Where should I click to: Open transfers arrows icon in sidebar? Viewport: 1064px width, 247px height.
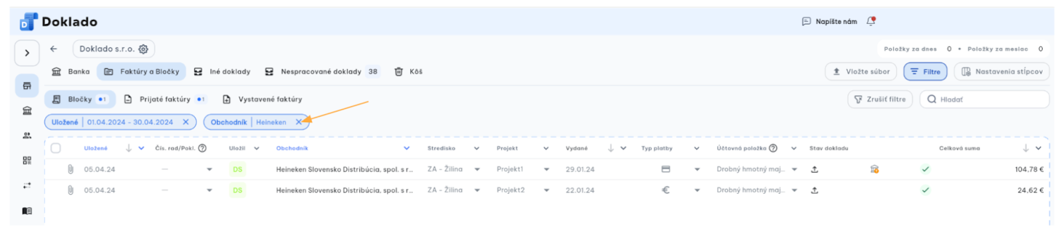click(27, 186)
